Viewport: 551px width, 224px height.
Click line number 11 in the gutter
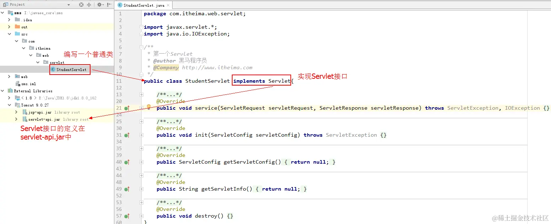coord(119,81)
